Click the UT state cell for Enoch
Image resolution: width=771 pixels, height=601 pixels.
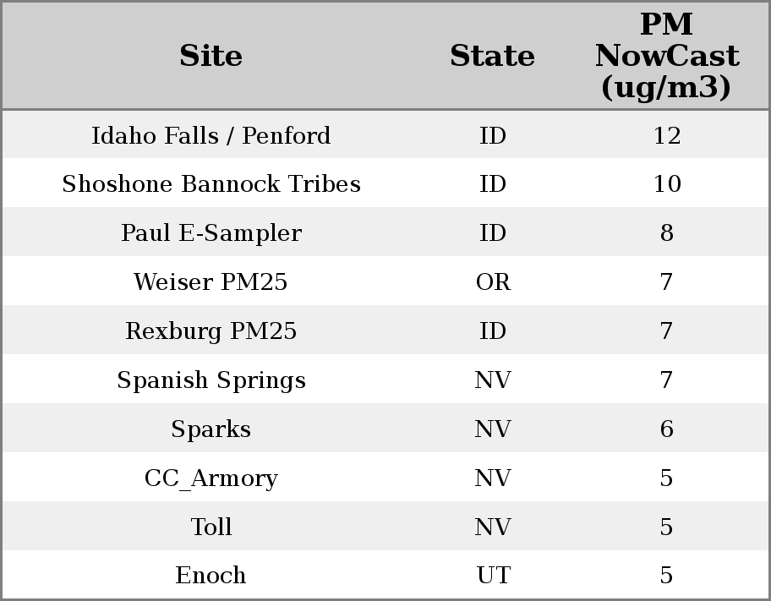coord(493,576)
